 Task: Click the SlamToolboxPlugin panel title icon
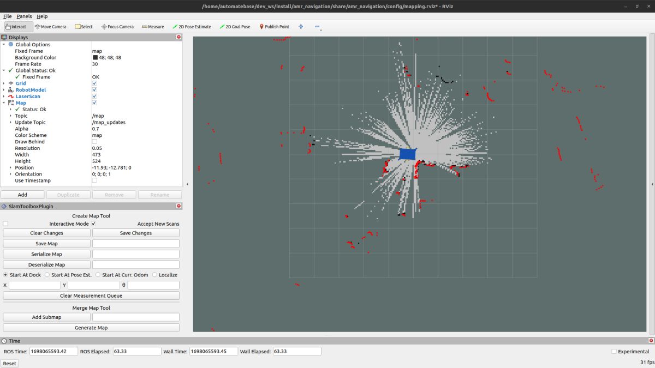tap(4, 206)
